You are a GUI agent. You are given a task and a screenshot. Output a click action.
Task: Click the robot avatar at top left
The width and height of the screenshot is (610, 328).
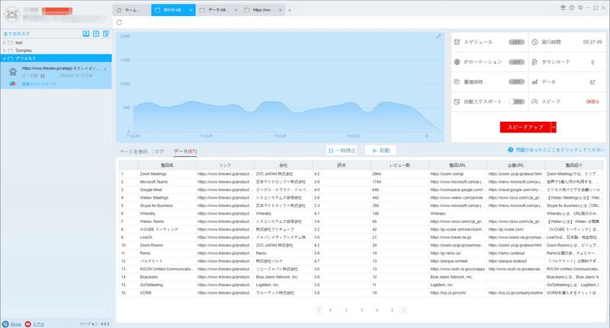(11, 14)
